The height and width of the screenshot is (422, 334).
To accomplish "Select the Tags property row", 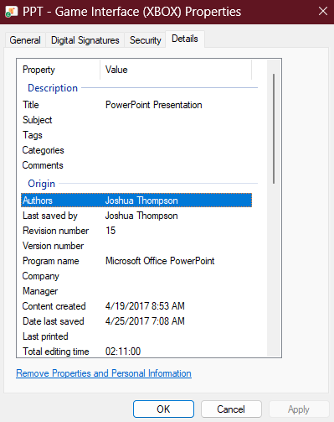I will coord(136,135).
